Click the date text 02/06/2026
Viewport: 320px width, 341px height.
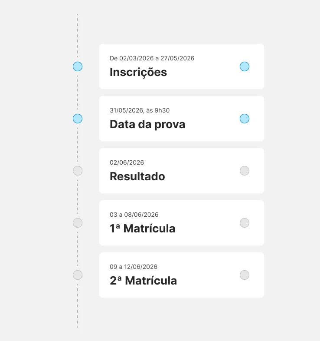coord(127,162)
